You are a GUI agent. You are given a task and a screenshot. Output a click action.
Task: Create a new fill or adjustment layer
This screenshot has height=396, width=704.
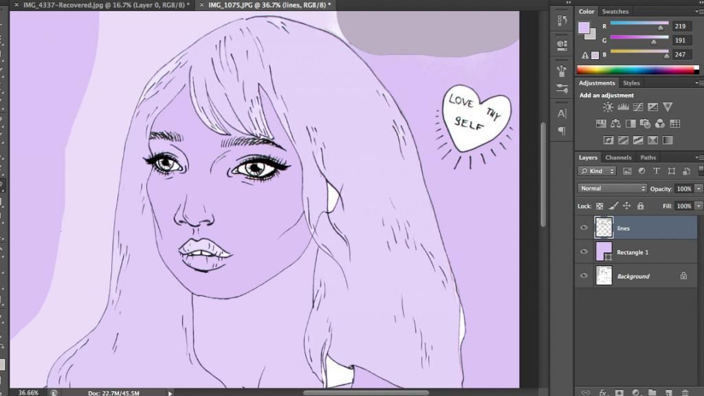coord(636,393)
